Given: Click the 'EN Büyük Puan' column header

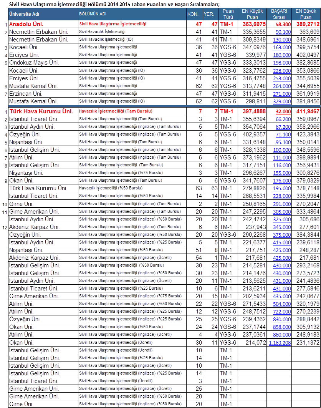Looking at the screenshot, I should [x=306, y=14].
